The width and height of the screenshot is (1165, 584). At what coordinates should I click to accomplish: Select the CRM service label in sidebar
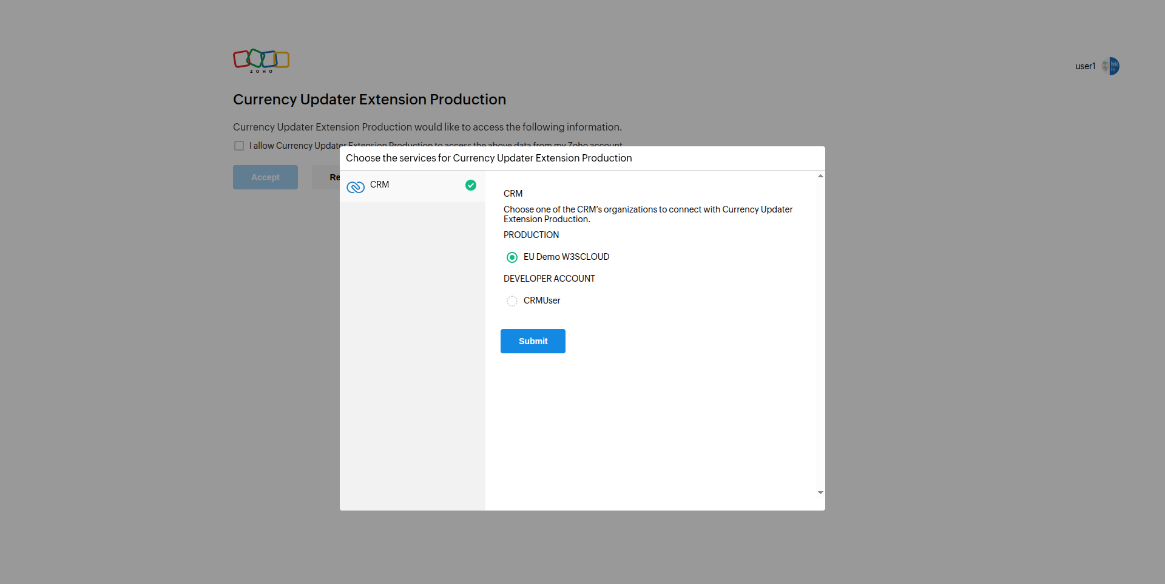(380, 185)
